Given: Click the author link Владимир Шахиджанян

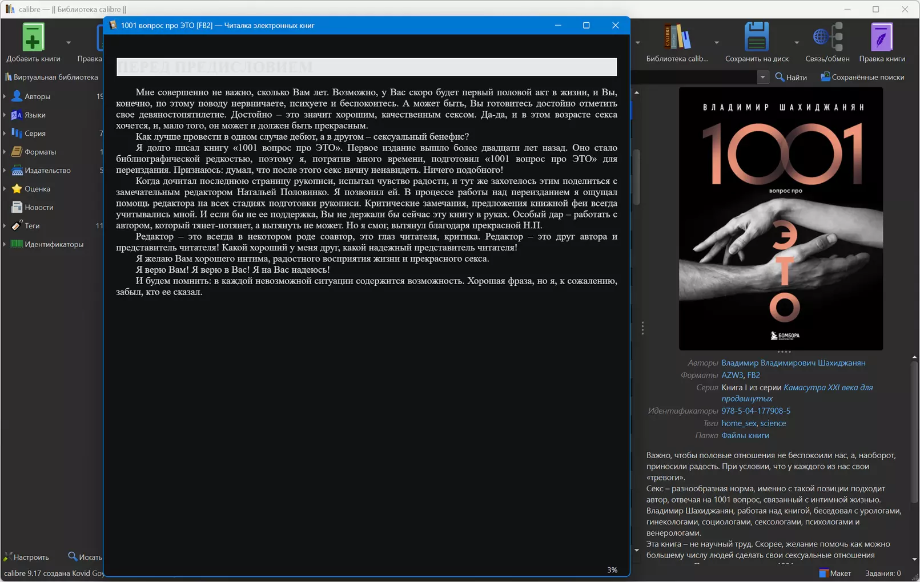Looking at the screenshot, I should point(793,363).
